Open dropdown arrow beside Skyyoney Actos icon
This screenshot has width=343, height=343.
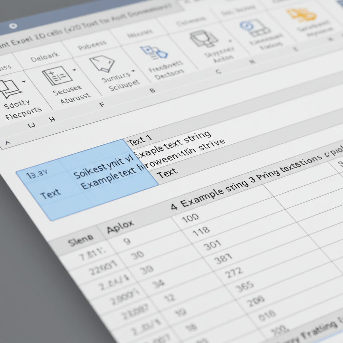pos(230,41)
